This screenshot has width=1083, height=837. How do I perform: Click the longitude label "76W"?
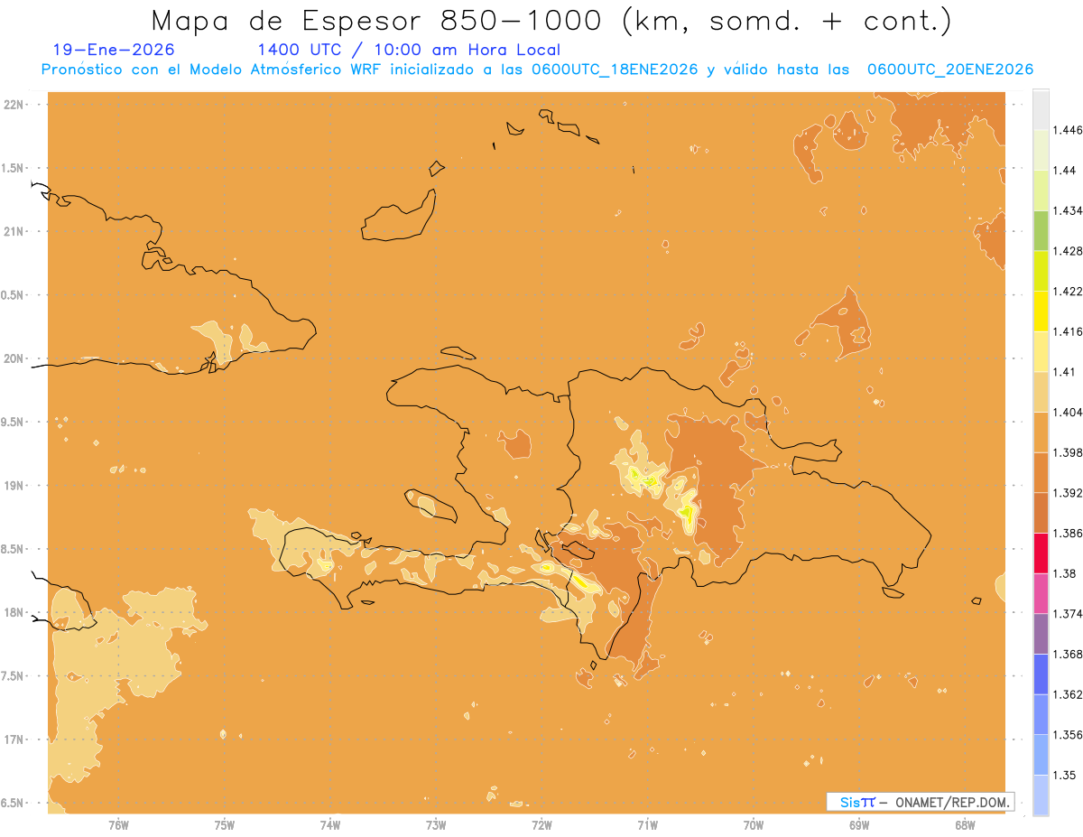click(x=118, y=824)
